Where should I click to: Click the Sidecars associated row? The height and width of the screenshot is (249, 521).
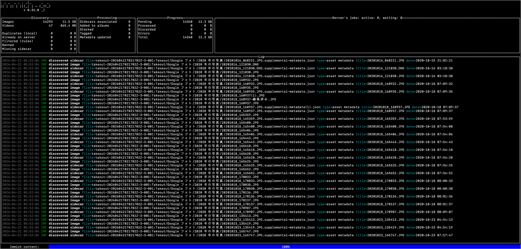(105, 22)
